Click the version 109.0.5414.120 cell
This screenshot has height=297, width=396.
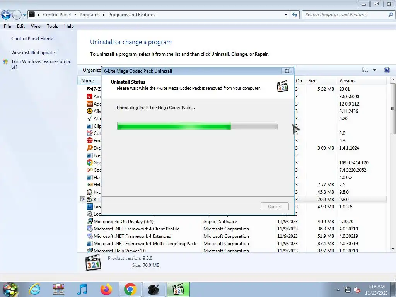pyautogui.click(x=353, y=163)
